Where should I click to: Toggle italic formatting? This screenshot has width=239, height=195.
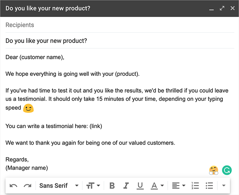click(126, 186)
